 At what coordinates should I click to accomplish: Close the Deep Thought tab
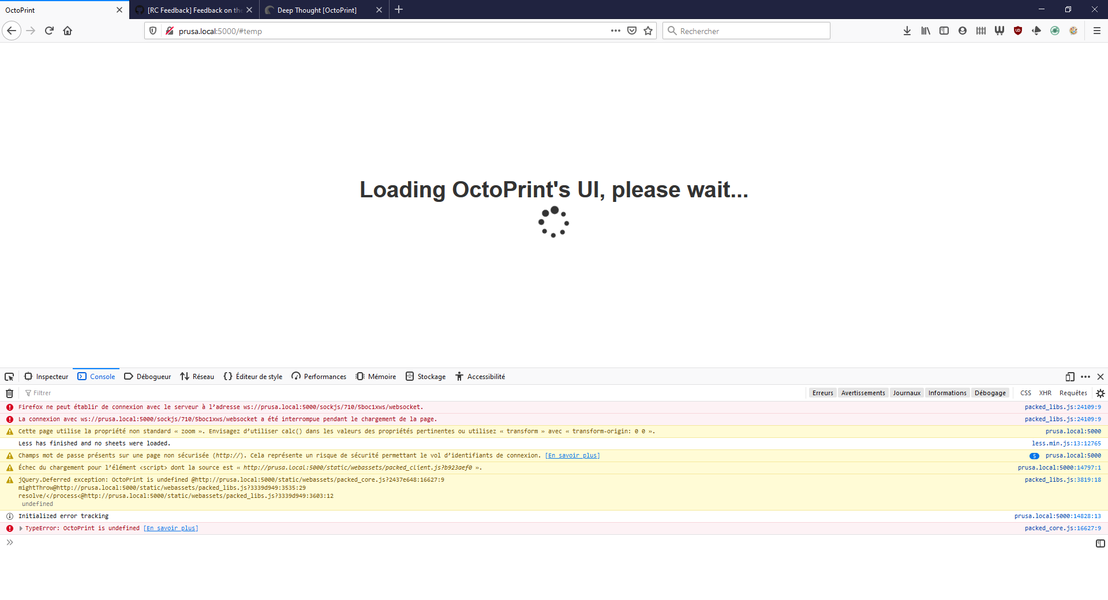tap(379, 10)
